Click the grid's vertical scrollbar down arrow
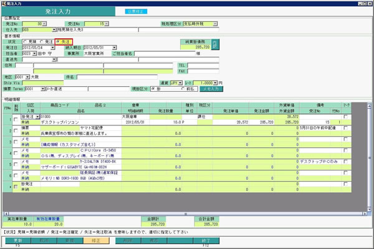Screen dimensions: 374x249 pos(369,209)
